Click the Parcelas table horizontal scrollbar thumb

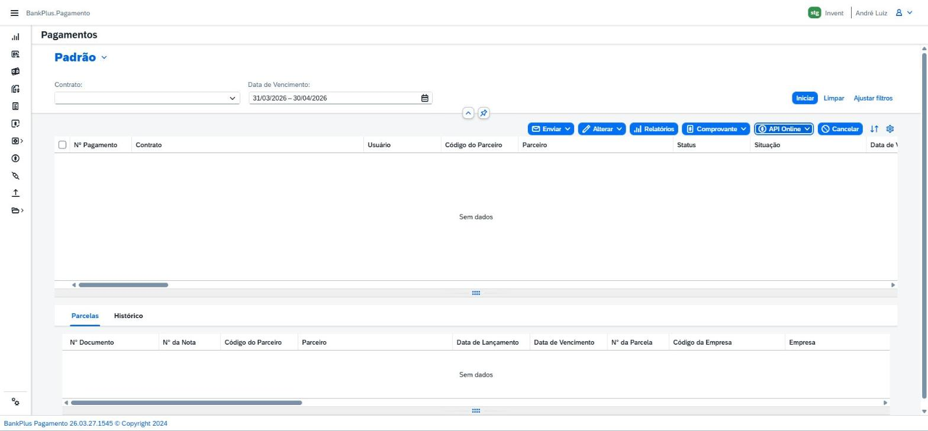coord(186,403)
